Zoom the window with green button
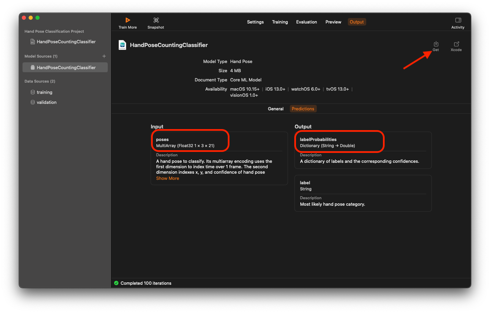This screenshot has height=313, width=490. pos(38,18)
